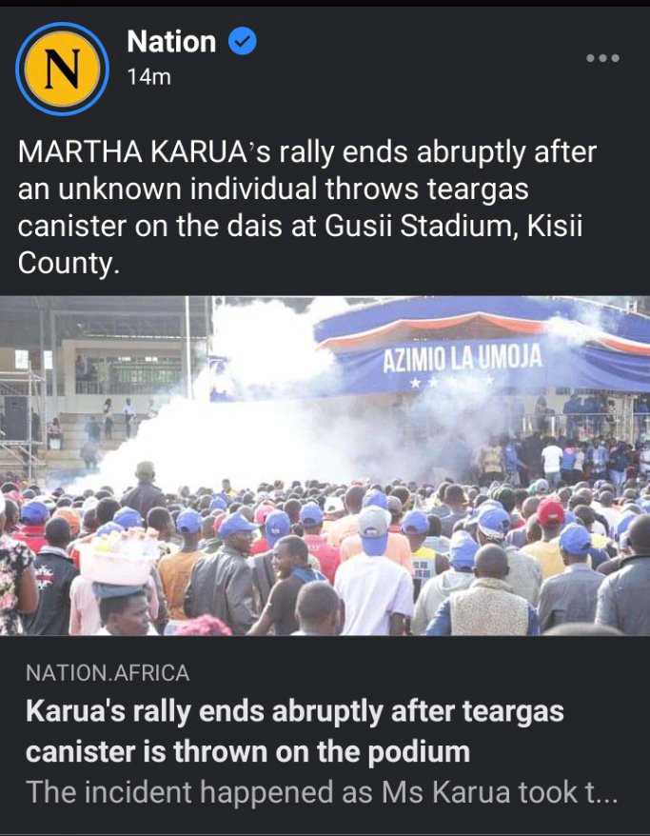Tap the blue verified badge beside Nation

coord(243,42)
